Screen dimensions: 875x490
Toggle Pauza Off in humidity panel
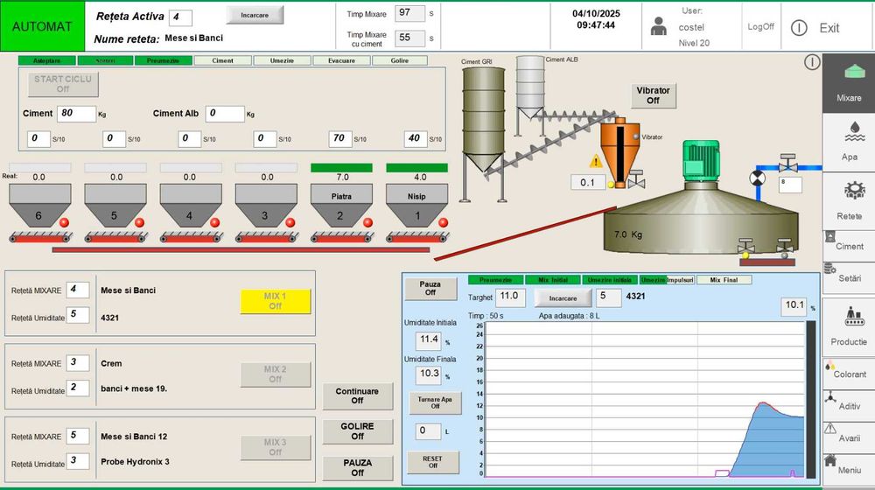[430, 288]
